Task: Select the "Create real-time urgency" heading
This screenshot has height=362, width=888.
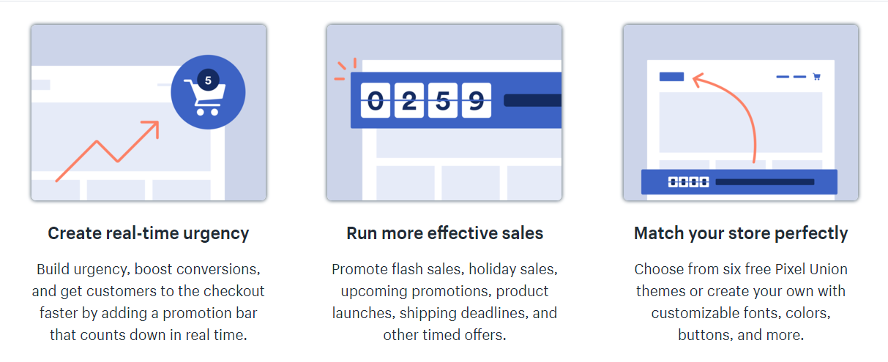Action: tap(149, 233)
